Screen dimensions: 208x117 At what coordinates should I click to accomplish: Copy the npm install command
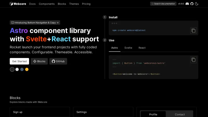click(x=193, y=30)
